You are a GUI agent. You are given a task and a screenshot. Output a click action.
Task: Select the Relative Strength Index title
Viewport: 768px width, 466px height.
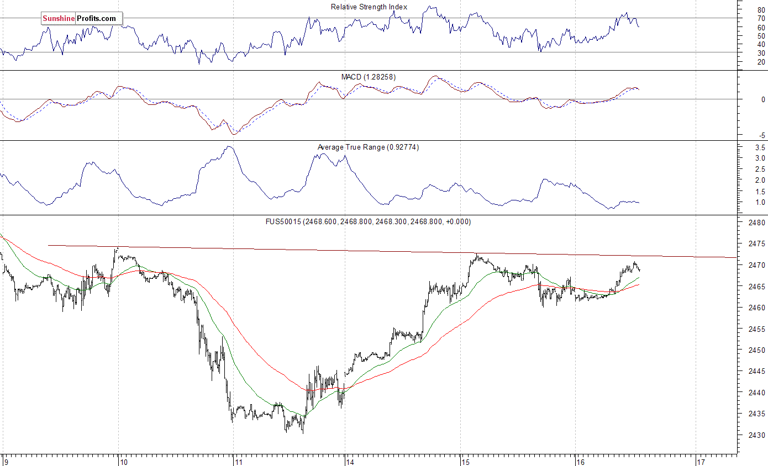click(369, 7)
